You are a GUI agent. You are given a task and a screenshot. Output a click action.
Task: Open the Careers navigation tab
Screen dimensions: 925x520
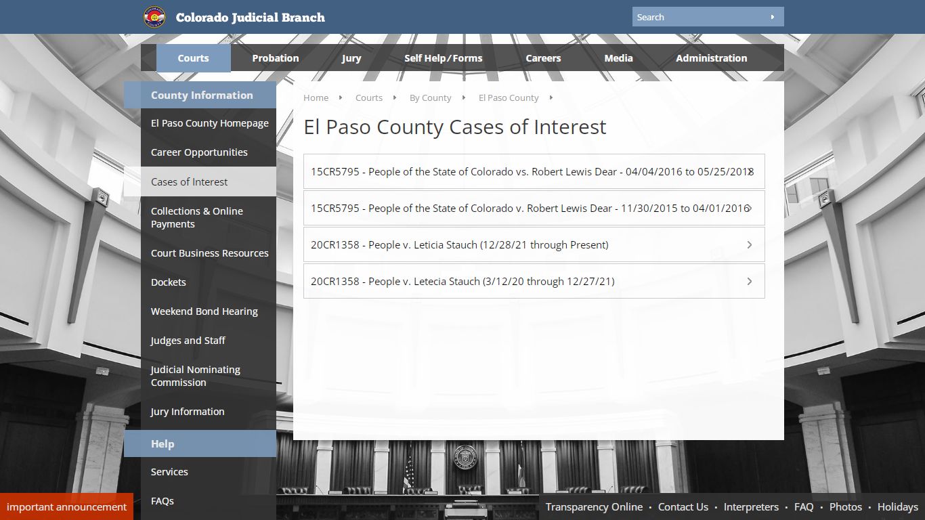[543, 58]
